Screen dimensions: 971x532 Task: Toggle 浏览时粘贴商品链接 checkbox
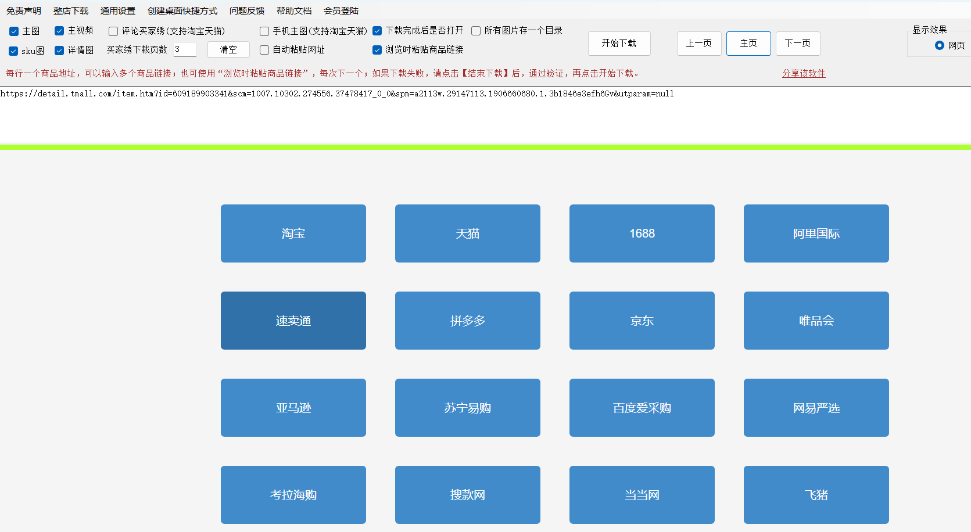pos(377,50)
